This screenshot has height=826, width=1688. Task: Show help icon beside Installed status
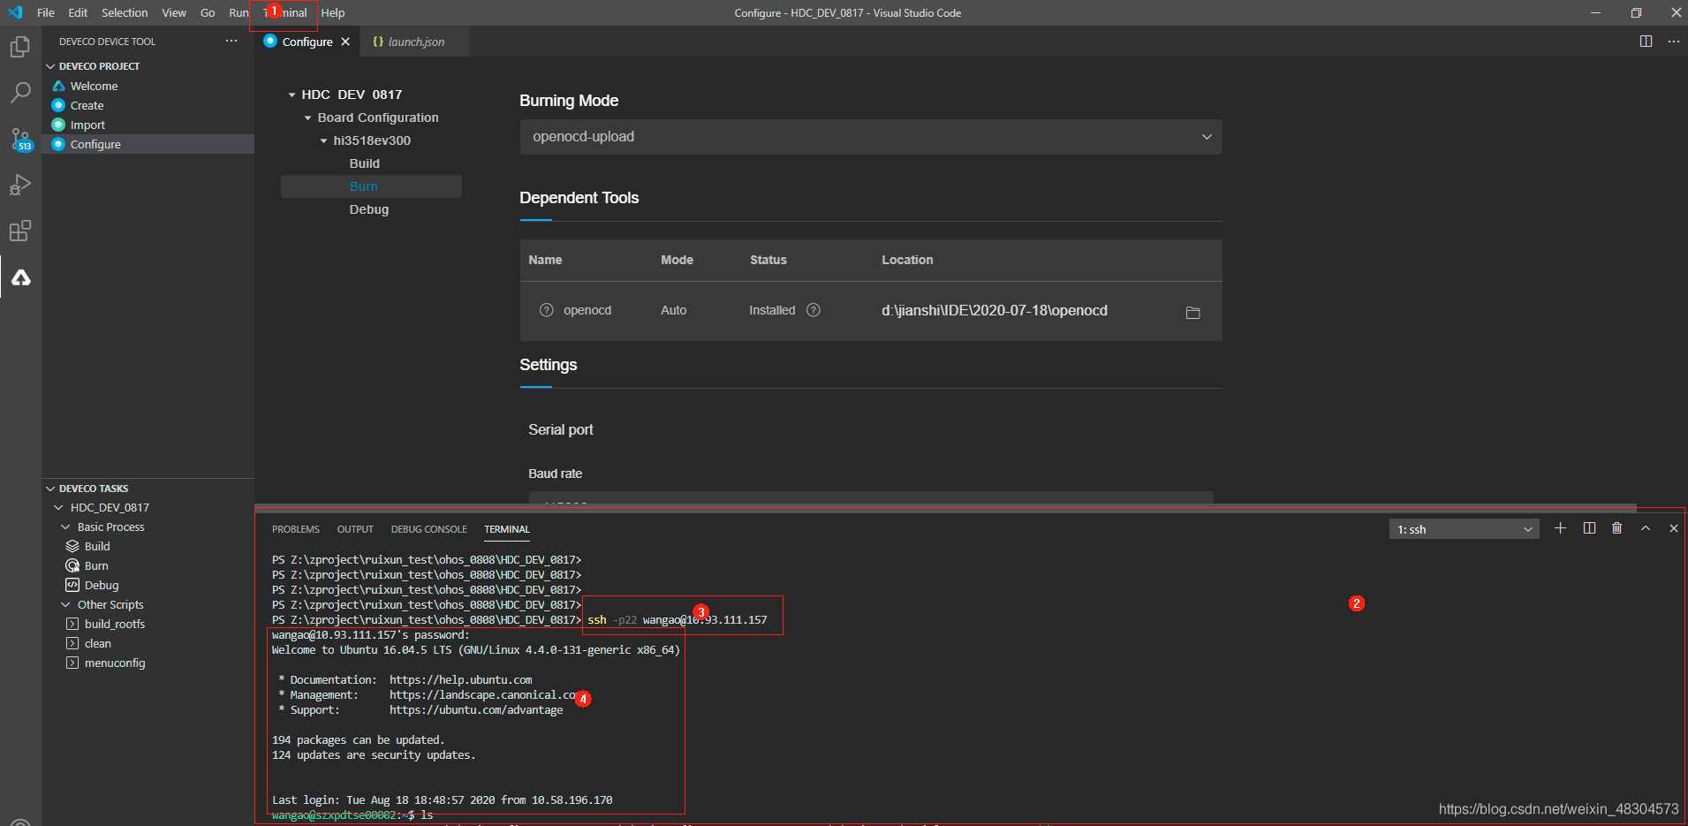[814, 310]
